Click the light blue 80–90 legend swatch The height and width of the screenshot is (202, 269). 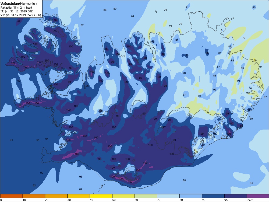click(x=191, y=196)
